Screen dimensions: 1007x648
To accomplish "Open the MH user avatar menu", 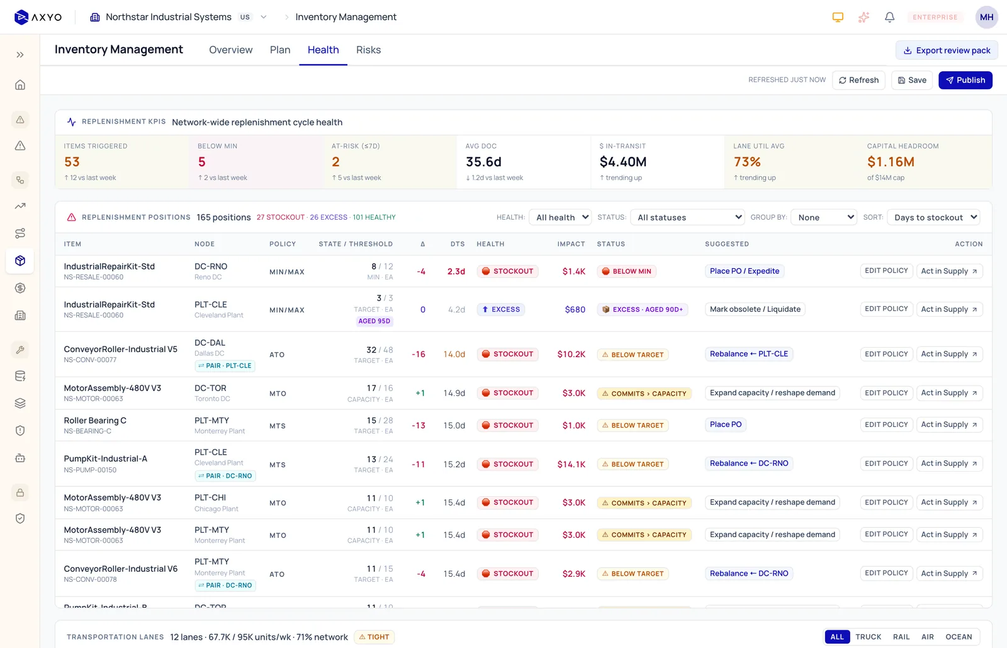I will click(986, 17).
